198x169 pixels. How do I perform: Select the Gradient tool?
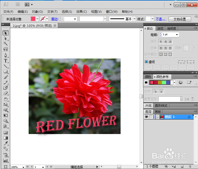click(x=6, y=138)
